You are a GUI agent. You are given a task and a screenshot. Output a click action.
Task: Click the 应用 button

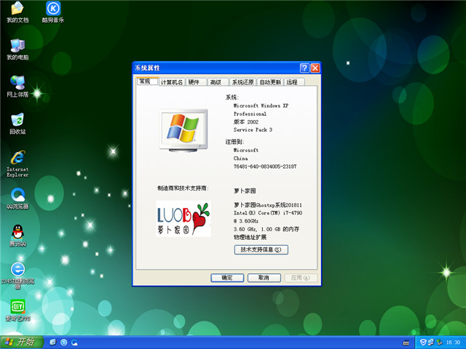click(301, 278)
